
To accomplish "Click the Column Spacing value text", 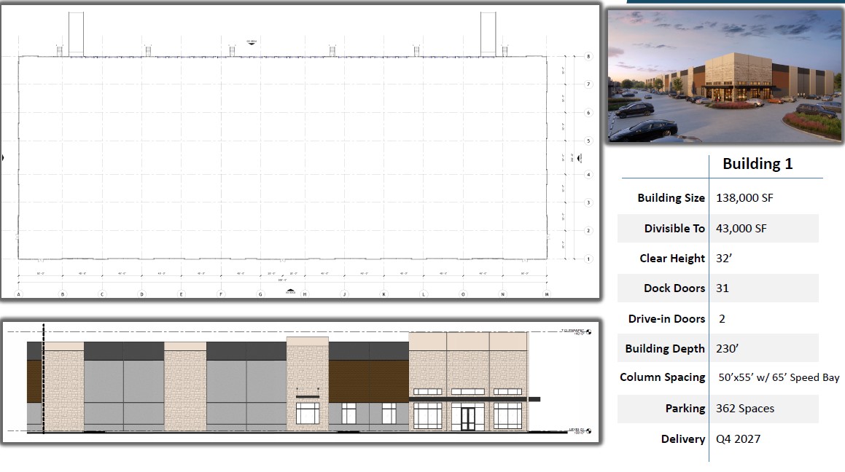I will pyautogui.click(x=779, y=377).
